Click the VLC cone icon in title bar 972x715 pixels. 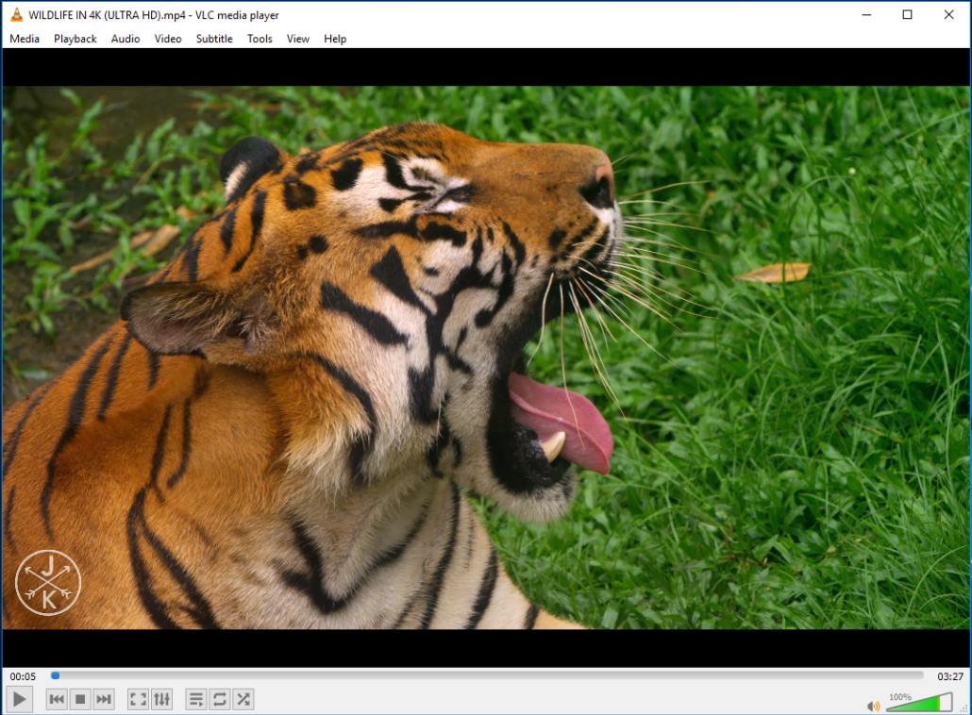16,14
